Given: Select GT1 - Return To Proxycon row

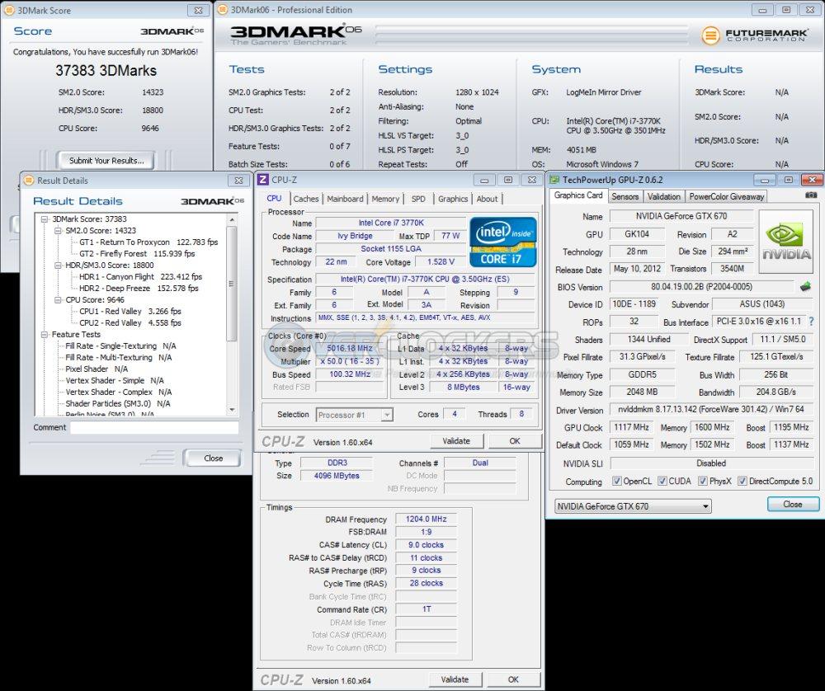Looking at the screenshot, I should 148,242.
